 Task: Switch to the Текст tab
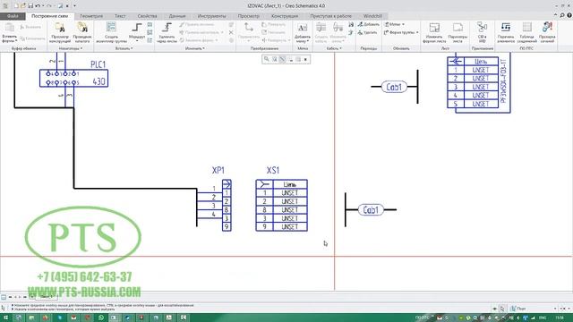[120, 16]
